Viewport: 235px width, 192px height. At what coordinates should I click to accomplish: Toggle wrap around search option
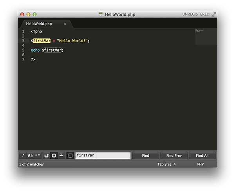click(54, 156)
